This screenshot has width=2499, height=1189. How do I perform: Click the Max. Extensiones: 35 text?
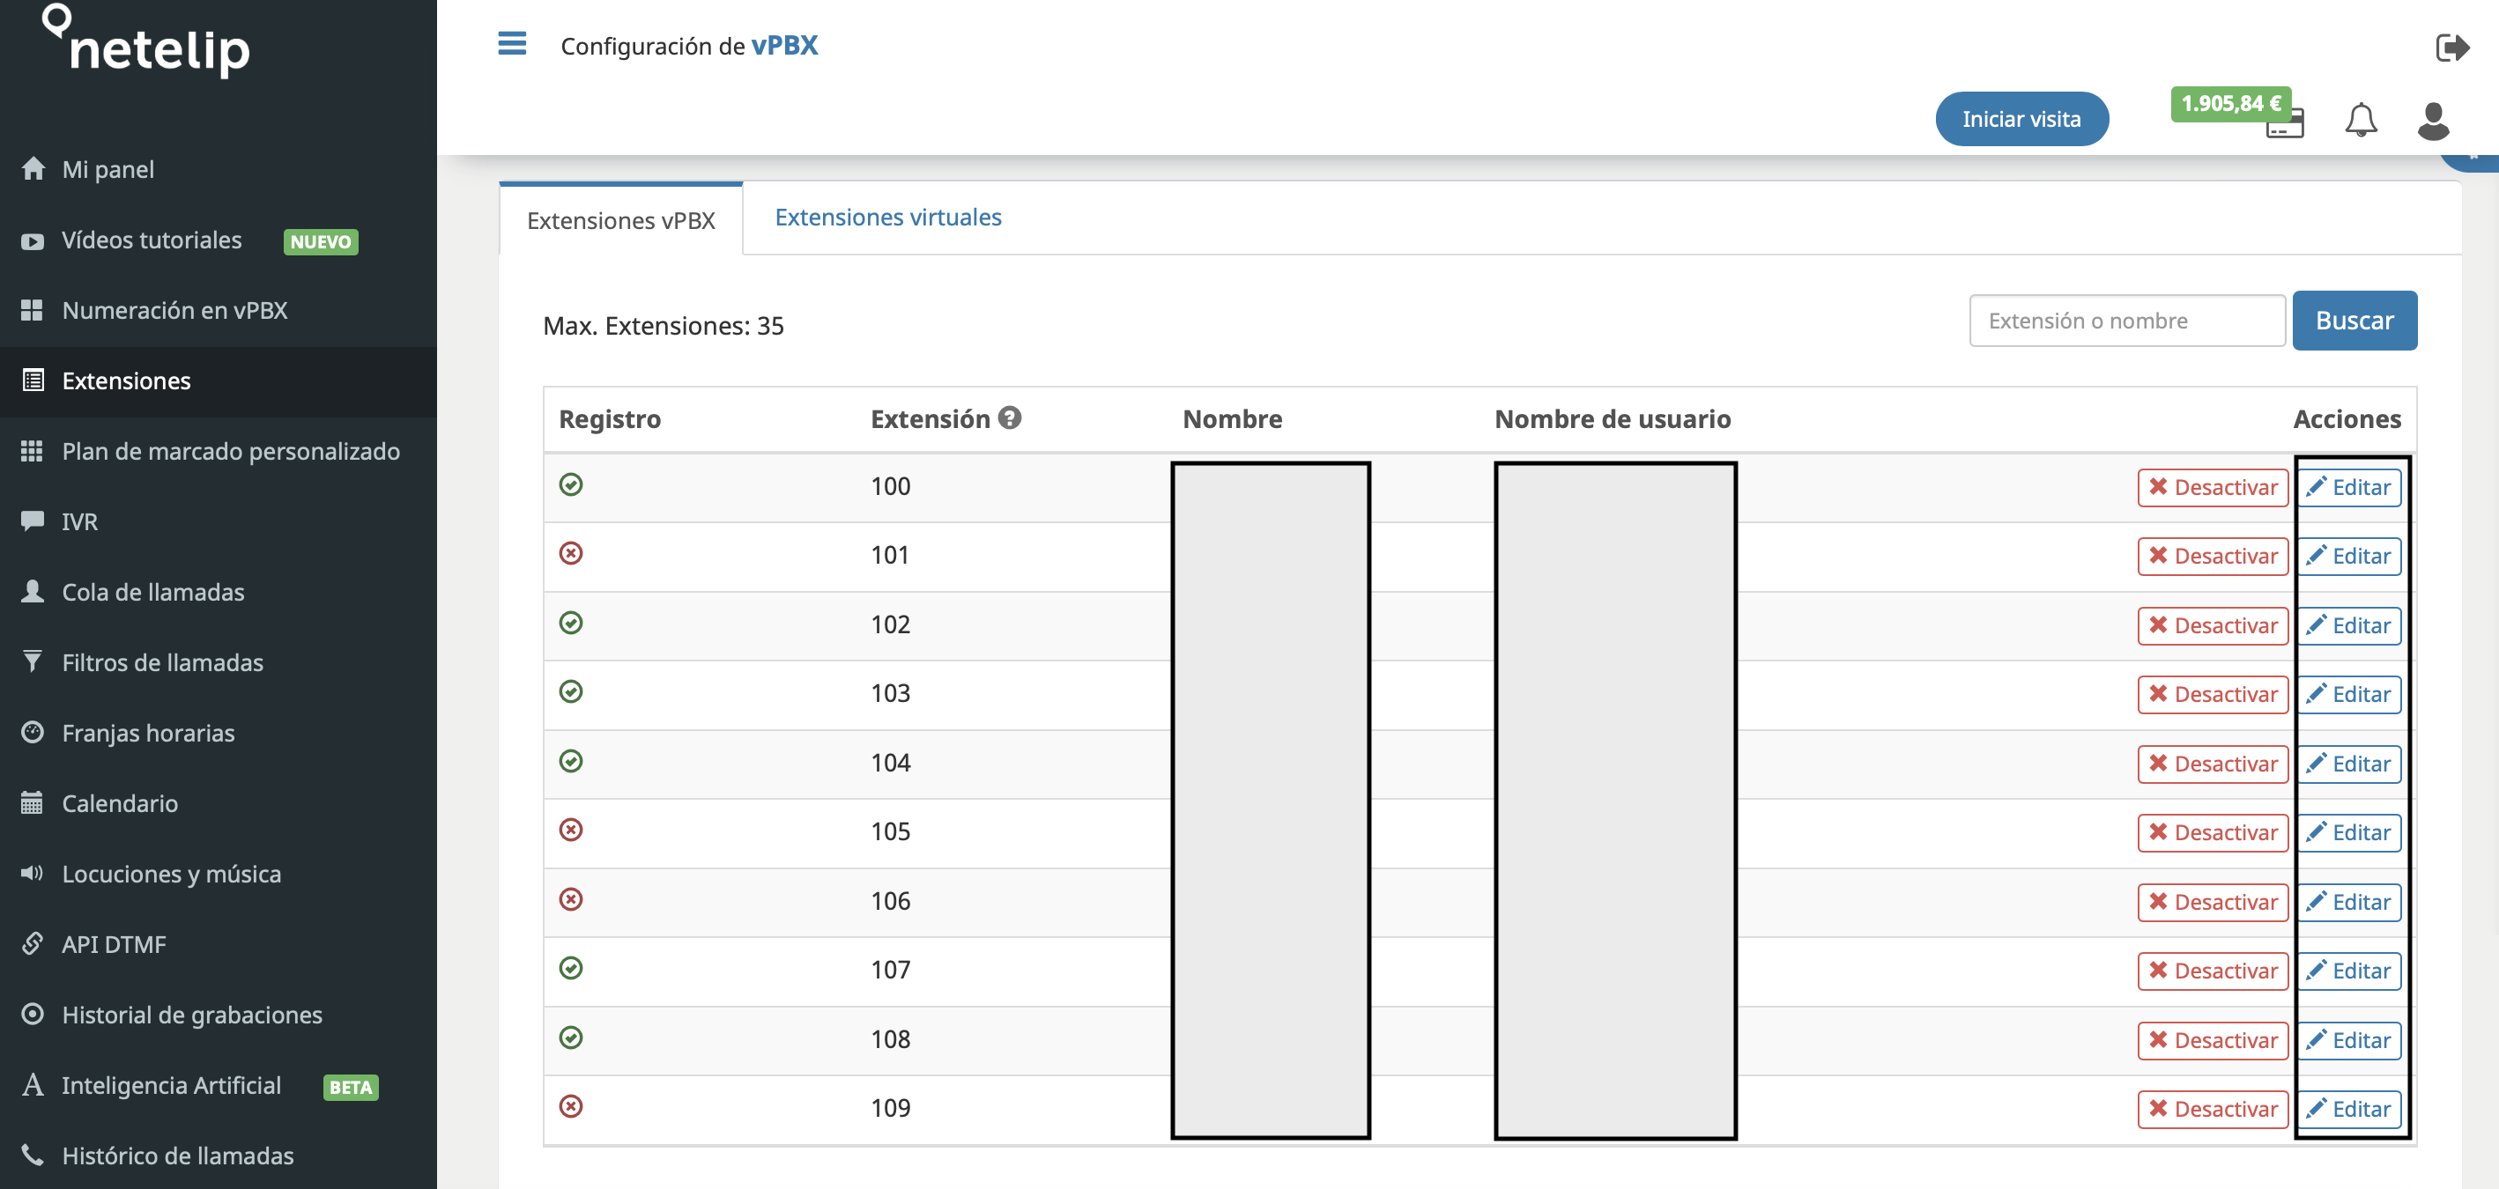click(663, 326)
